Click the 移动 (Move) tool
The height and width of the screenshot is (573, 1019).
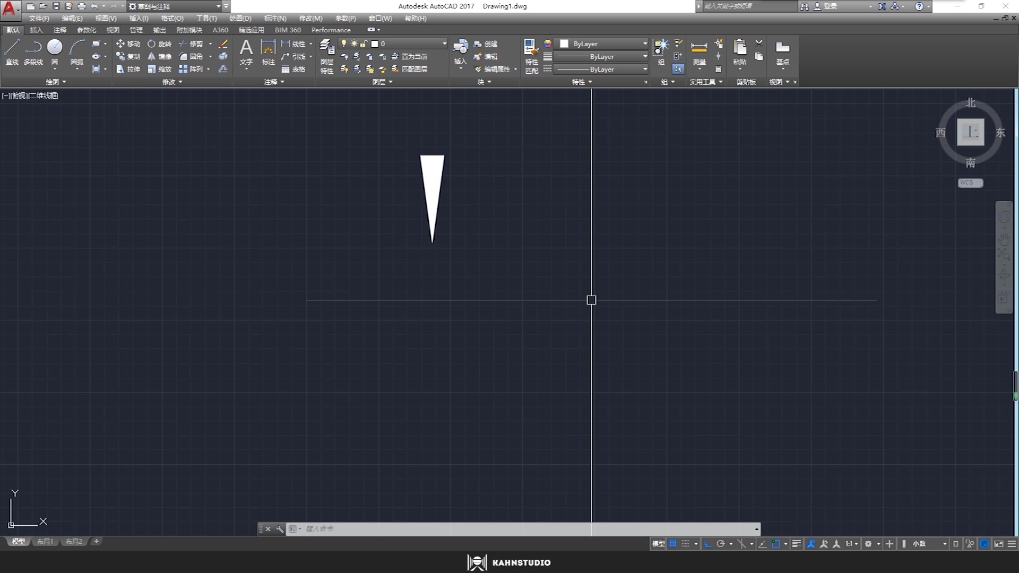pyautogui.click(x=128, y=44)
